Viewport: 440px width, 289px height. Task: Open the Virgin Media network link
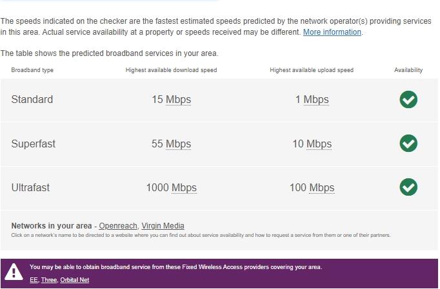[163, 226]
